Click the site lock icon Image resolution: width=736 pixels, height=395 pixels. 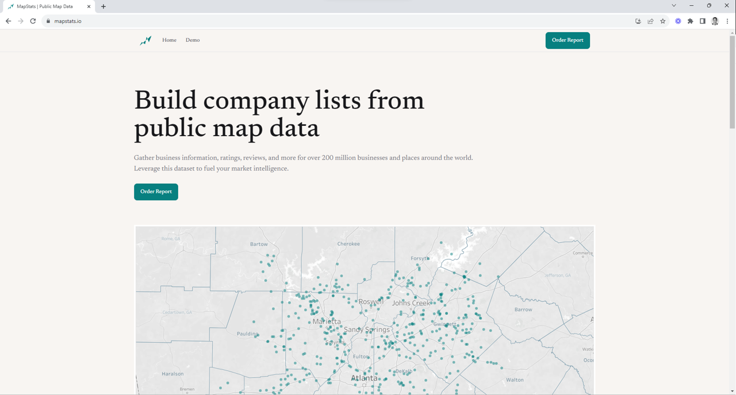tap(48, 21)
